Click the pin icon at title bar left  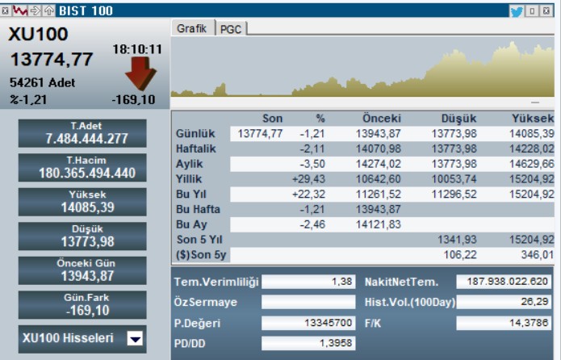click(x=6, y=10)
